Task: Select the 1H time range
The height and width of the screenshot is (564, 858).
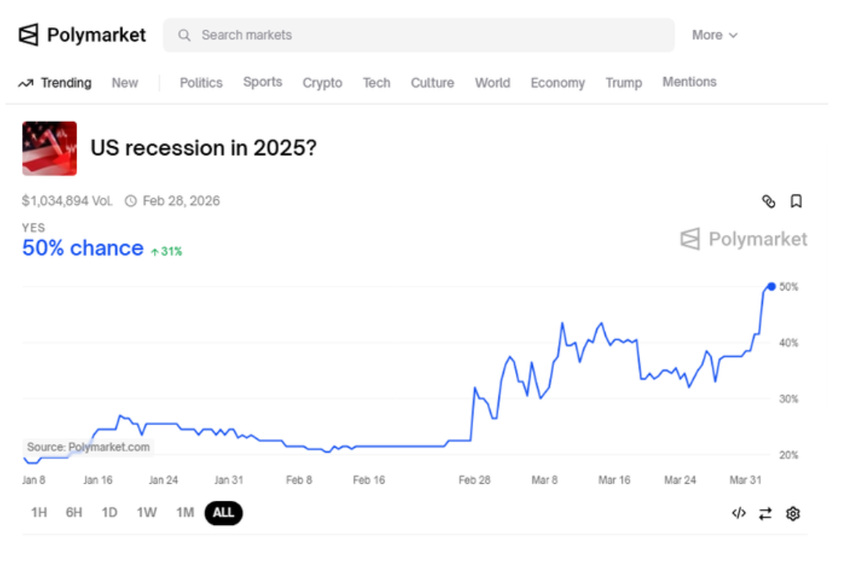Action: 39,512
